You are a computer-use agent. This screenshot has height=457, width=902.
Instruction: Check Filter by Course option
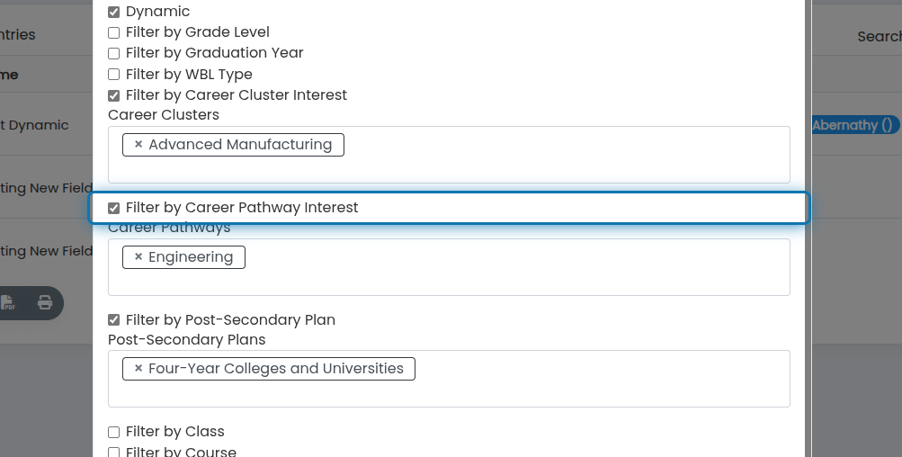tap(114, 452)
